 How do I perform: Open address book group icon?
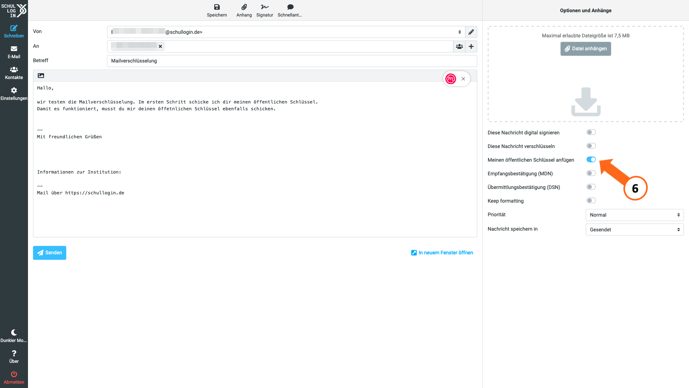pos(459,46)
